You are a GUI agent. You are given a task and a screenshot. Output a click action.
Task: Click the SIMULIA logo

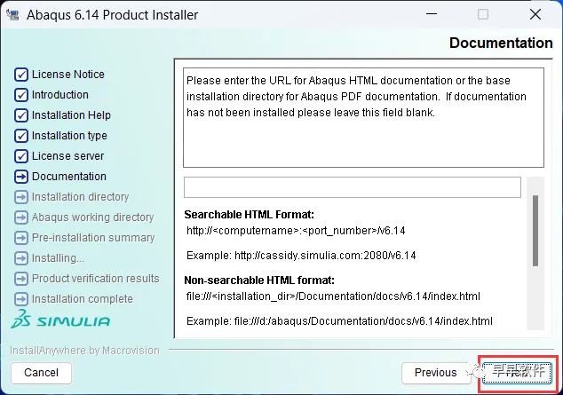(60, 320)
